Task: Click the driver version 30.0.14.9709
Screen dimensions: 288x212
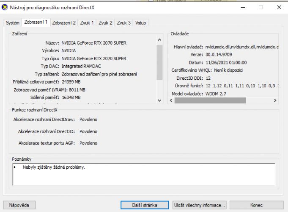Action: pyautogui.click(x=219, y=55)
